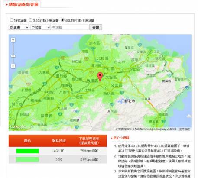
Task: Click the bright green 4G LTE color swatch
Action: (x=27, y=151)
